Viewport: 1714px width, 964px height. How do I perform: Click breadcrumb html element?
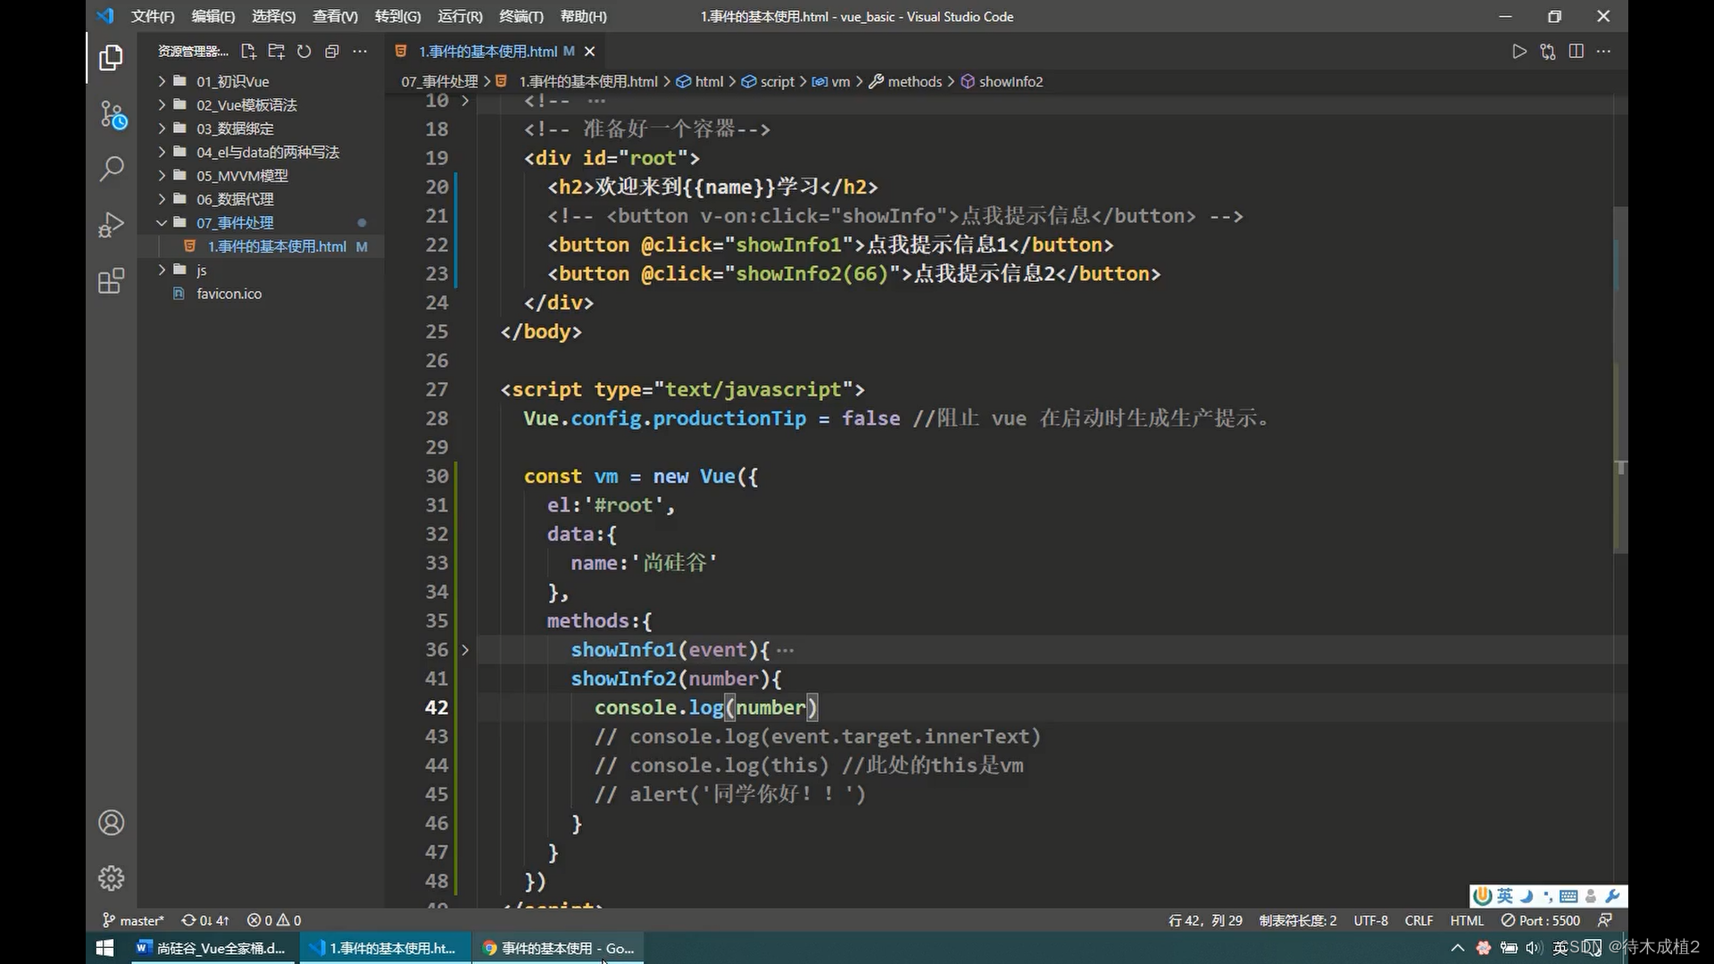click(700, 81)
